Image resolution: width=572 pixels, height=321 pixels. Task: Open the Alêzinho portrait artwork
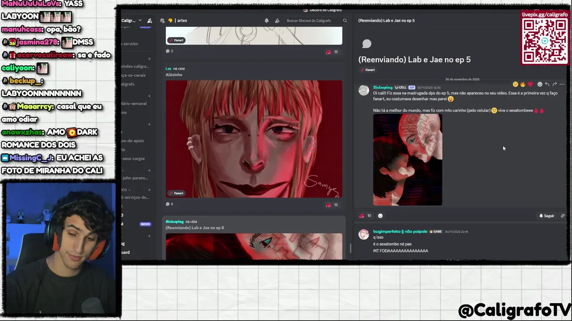[254, 139]
